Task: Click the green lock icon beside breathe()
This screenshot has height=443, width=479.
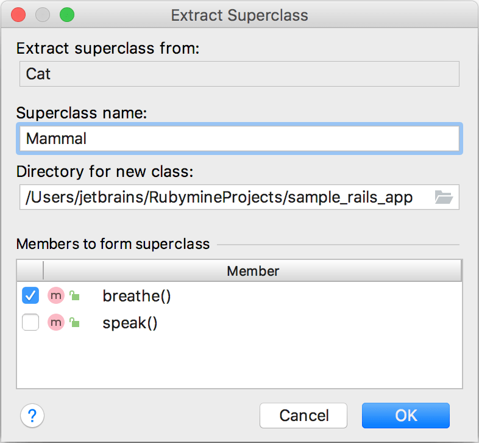Action: (74, 297)
